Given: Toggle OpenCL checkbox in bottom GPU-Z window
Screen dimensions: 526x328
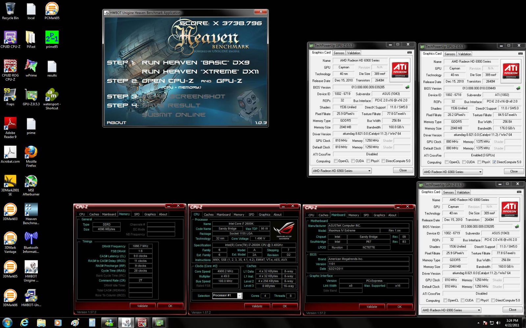Looking at the screenshot, I should coord(445,300).
